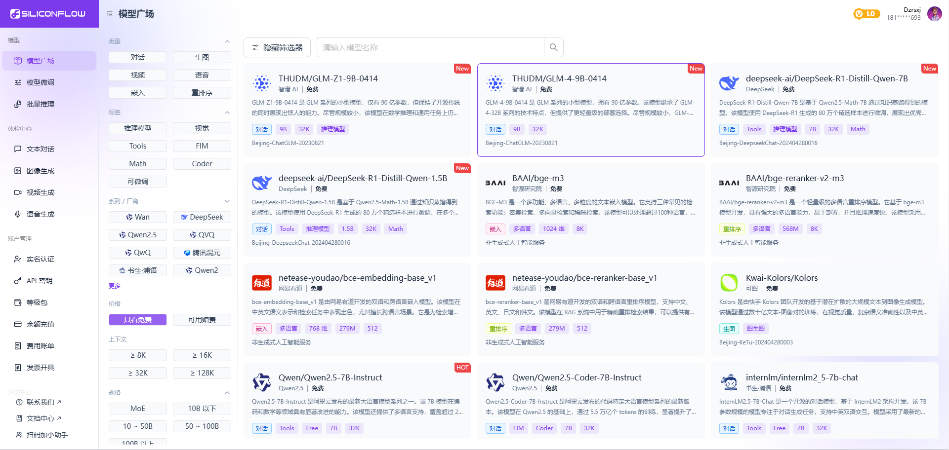Collapse the 标签 filter section

point(227,112)
